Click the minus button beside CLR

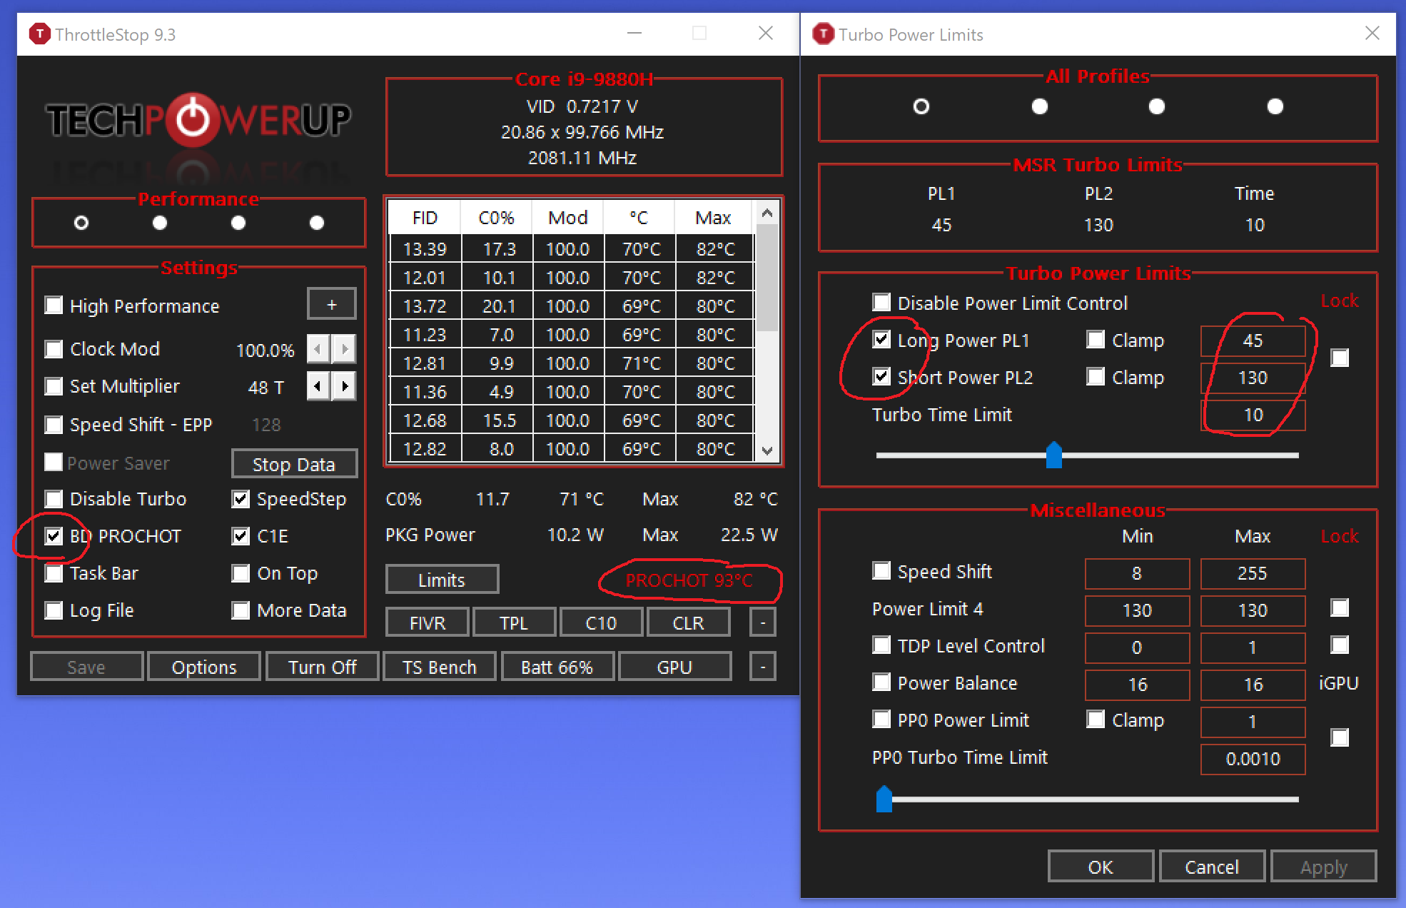762,622
